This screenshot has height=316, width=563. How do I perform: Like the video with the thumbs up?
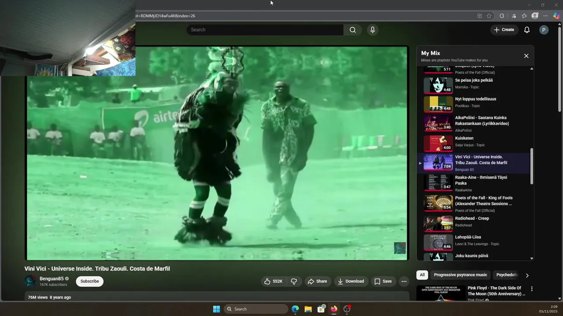(273, 281)
